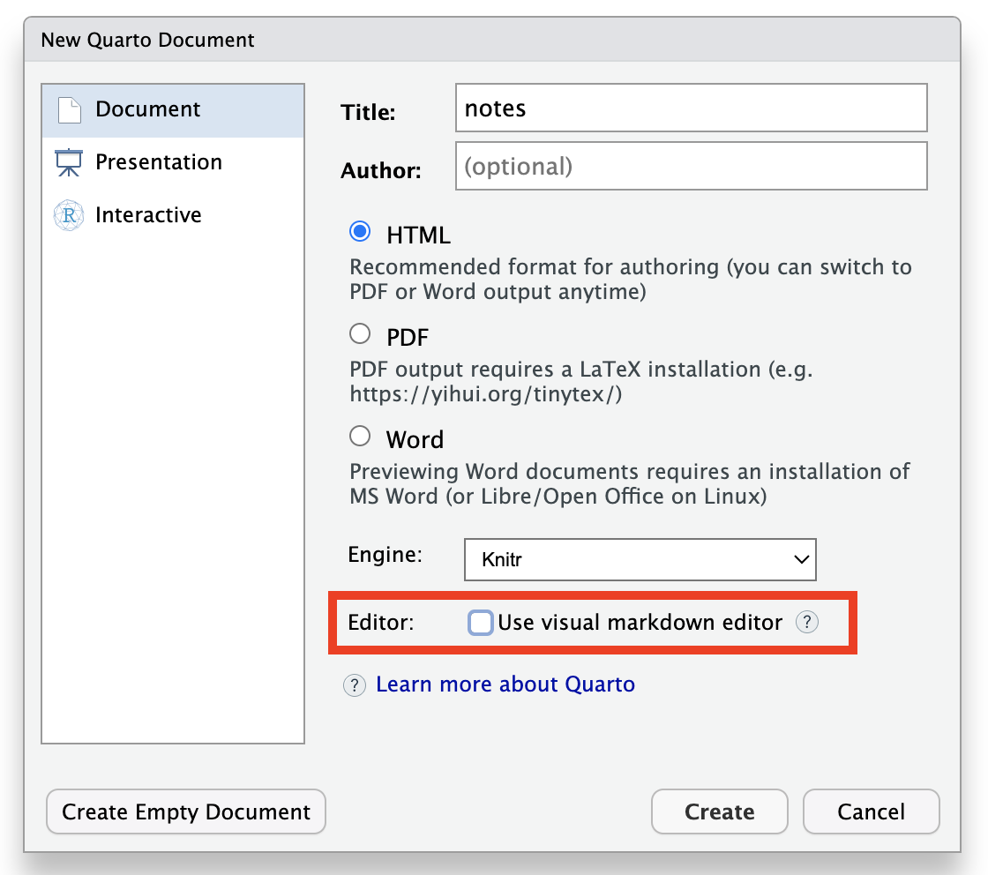Viewport: 988px width, 875px height.
Task: Click the question mark icon before Learn more
Action: (x=354, y=685)
